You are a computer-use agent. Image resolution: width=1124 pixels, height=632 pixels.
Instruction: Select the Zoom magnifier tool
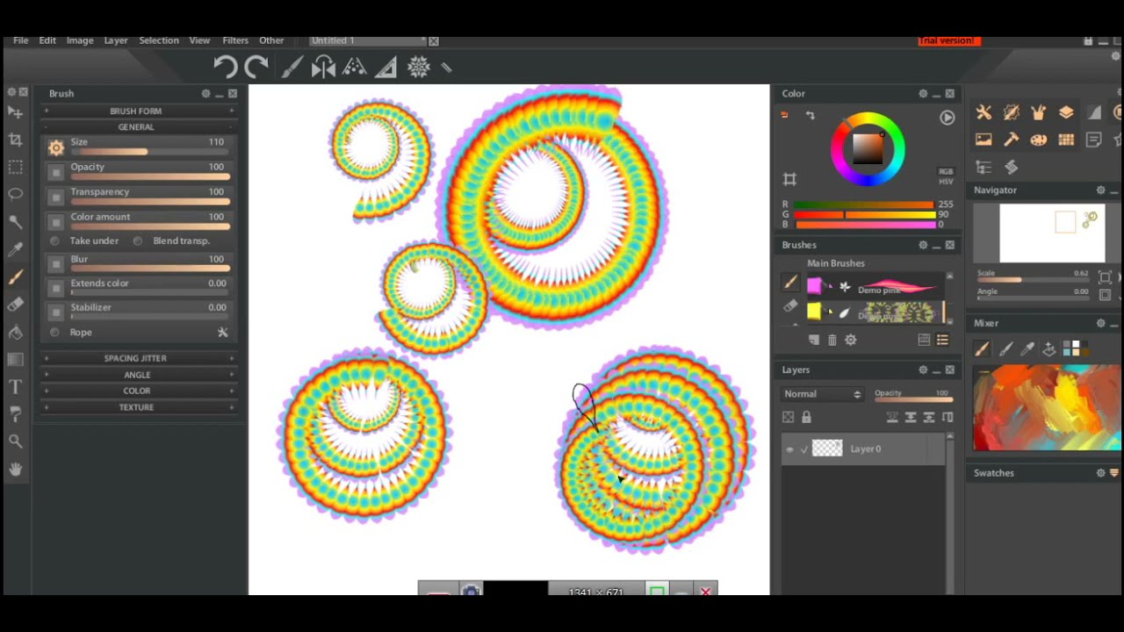click(15, 442)
